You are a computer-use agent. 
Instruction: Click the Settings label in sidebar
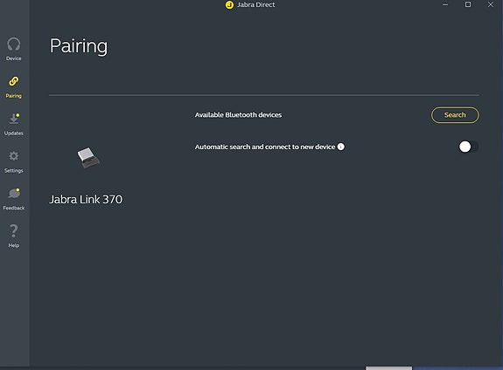[13, 170]
